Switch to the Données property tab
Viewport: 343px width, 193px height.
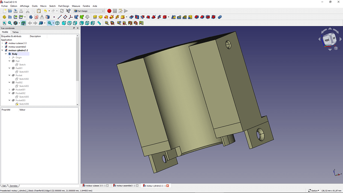click(14, 186)
